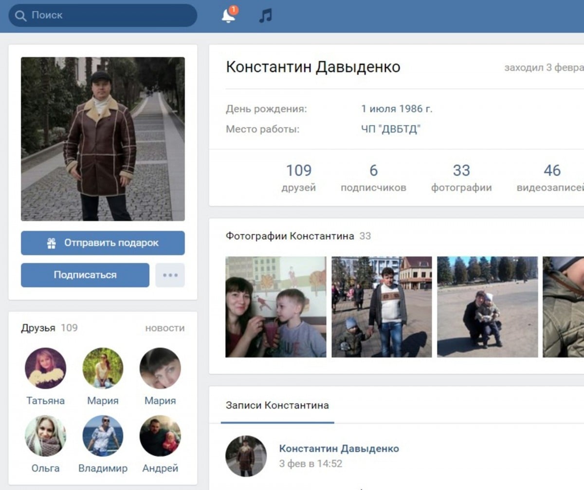Click the Подписаться button
The image size is (584, 490).
(x=85, y=275)
